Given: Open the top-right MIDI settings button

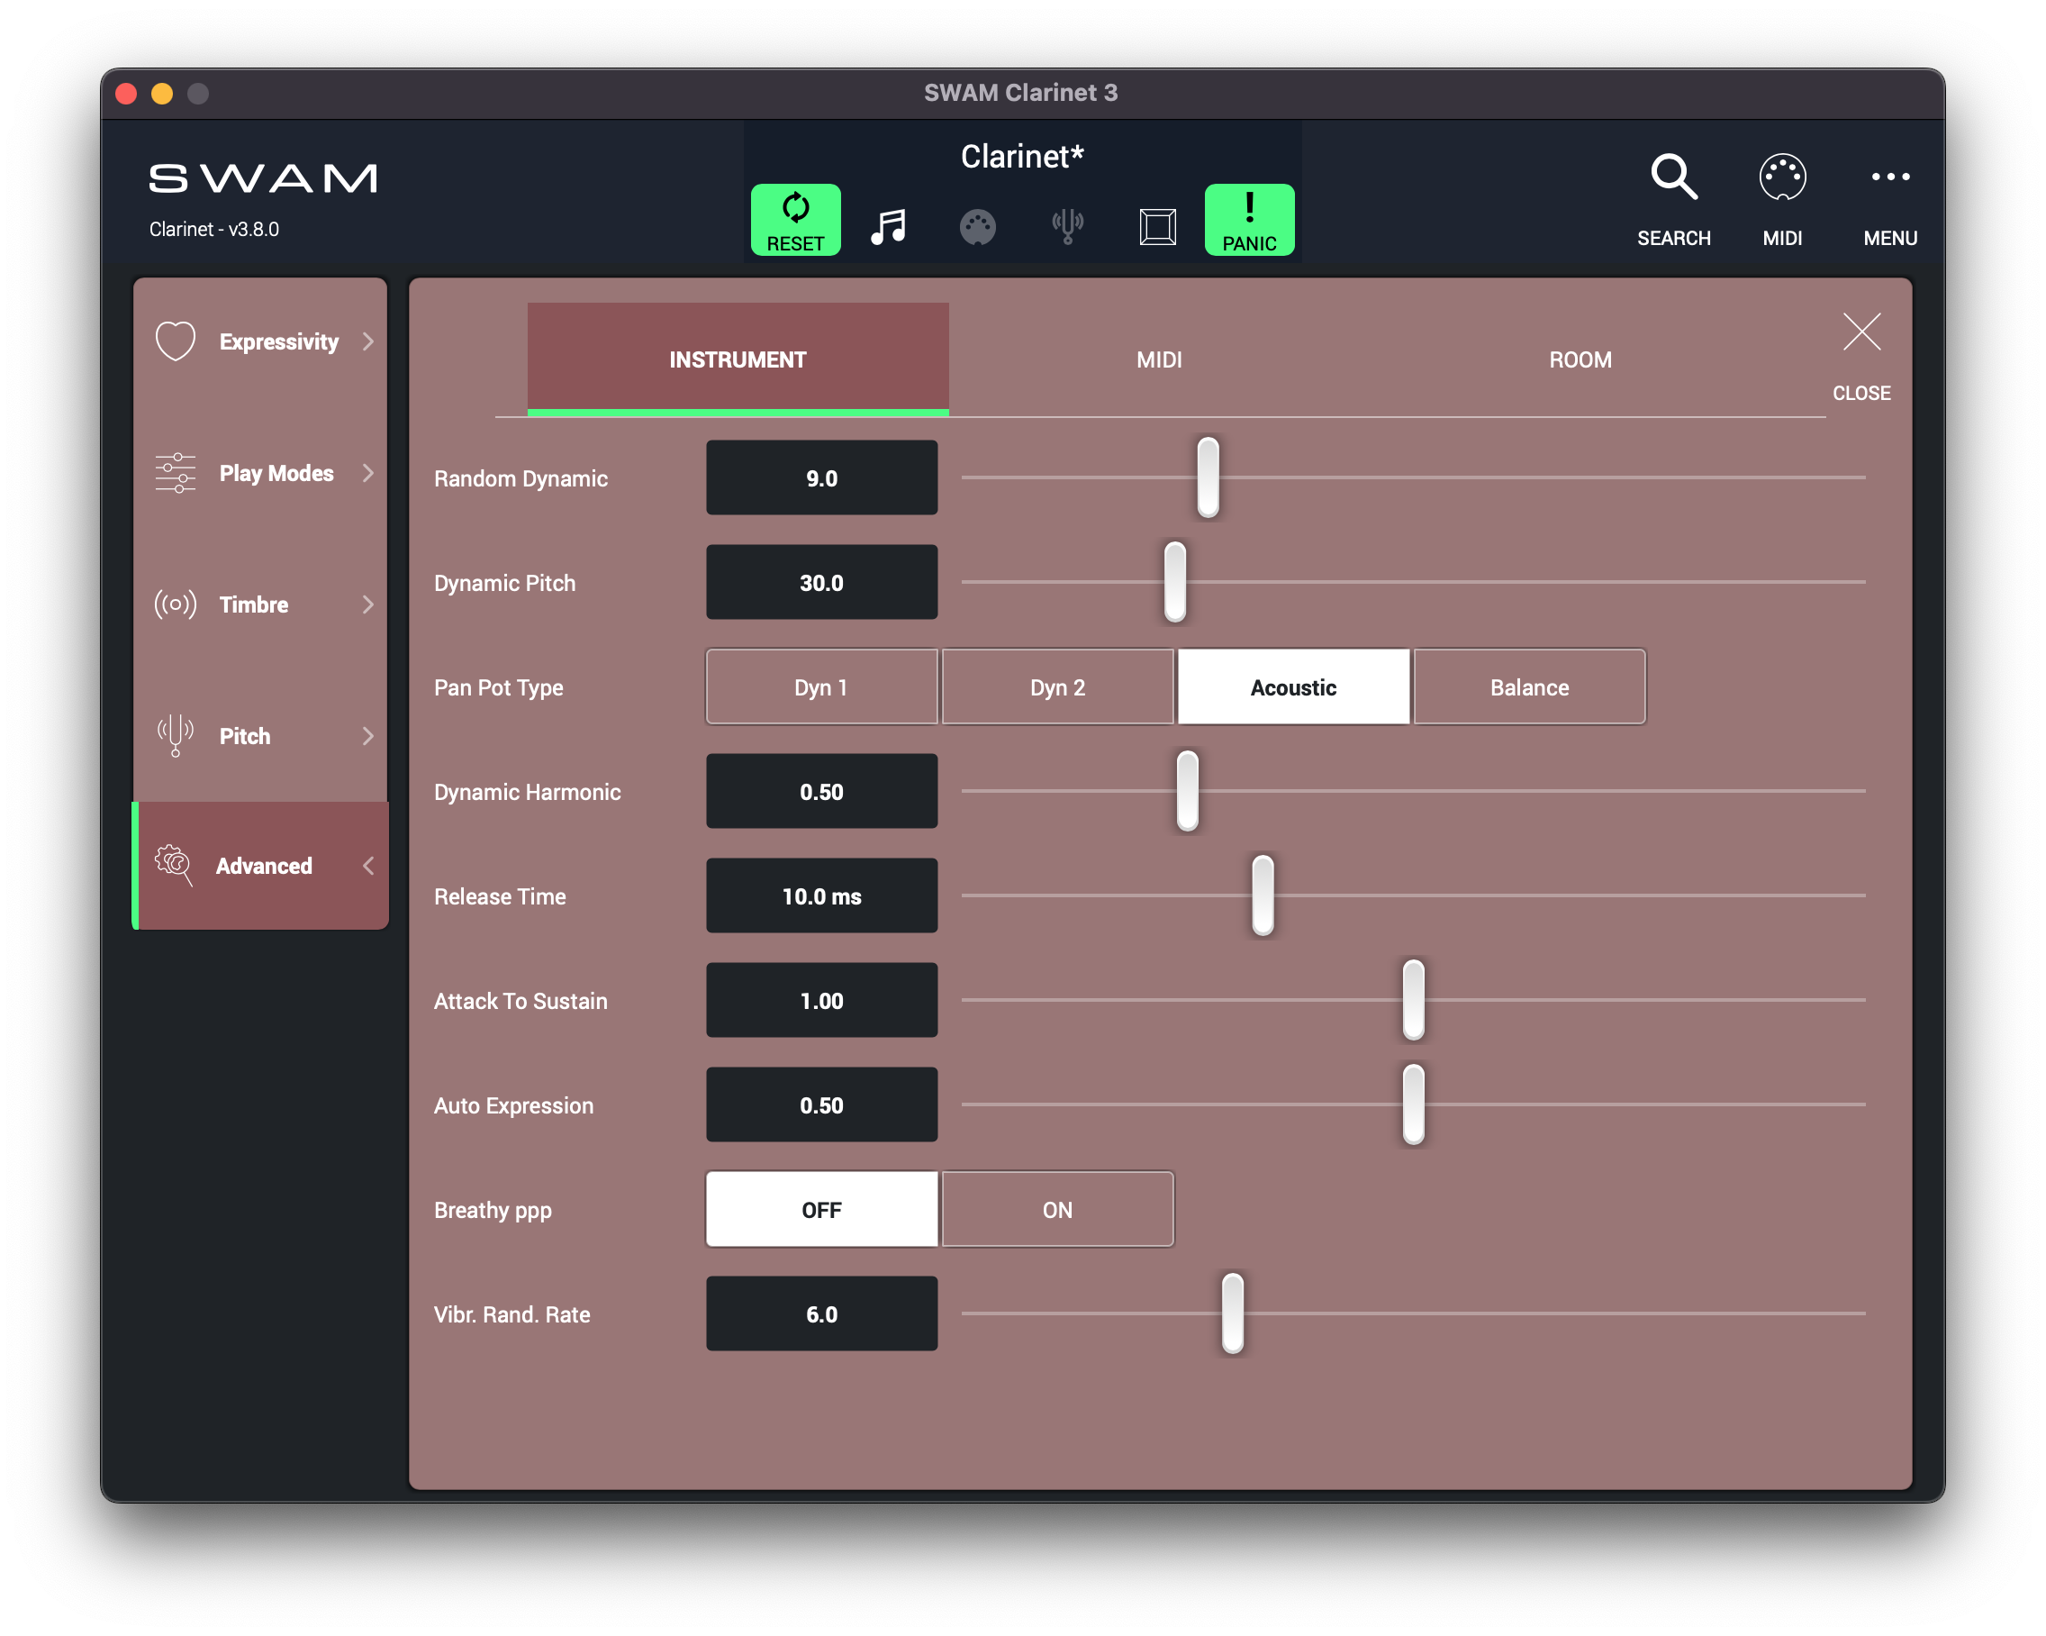Looking at the screenshot, I should pos(1782,177).
